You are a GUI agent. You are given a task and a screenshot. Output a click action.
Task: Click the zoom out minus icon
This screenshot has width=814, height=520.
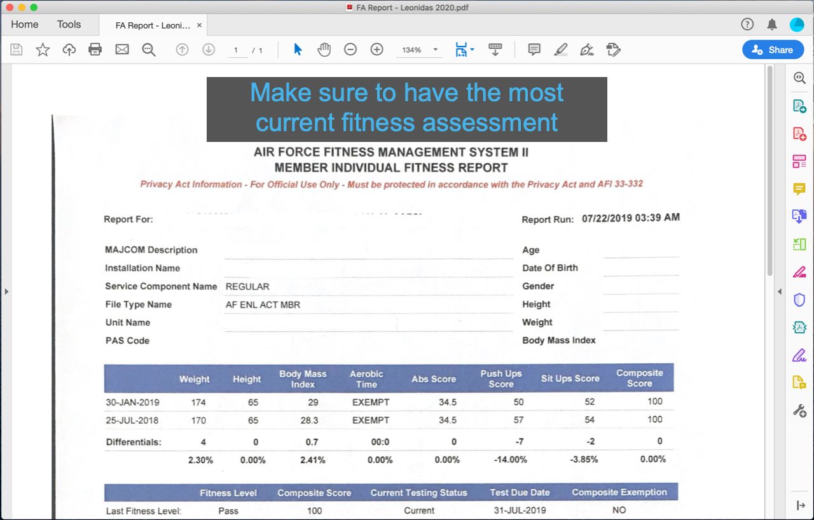coord(350,50)
